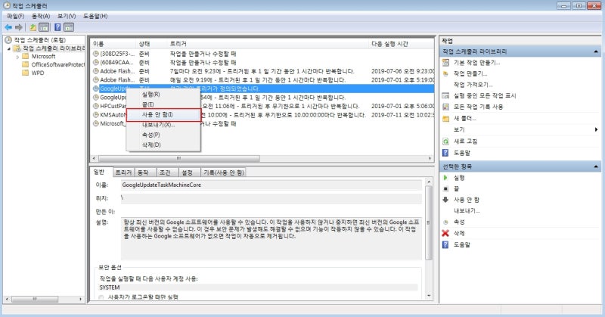Viewport: 605px width, 317px height.
Task: Click green 실행 play icon under 선택한 항목
Action: tap(445, 178)
